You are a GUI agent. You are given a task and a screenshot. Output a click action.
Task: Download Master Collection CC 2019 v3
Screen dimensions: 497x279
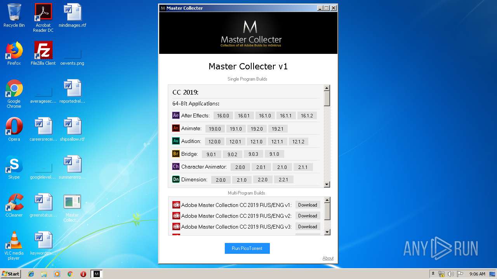coord(308,227)
